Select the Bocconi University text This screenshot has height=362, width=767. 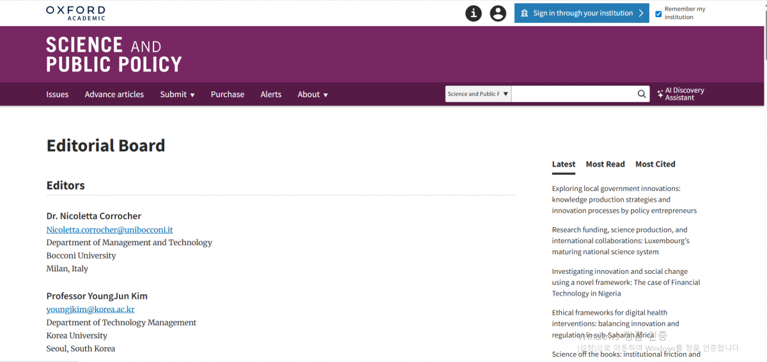81,255
